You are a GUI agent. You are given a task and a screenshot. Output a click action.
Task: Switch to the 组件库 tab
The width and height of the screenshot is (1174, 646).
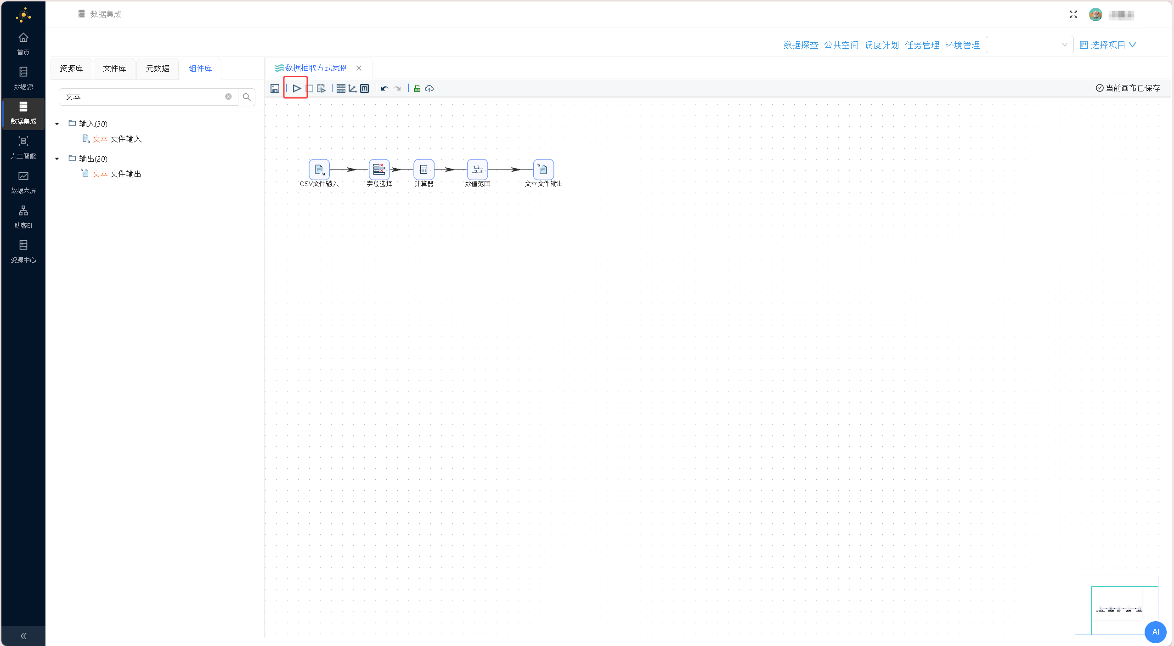pyautogui.click(x=200, y=68)
